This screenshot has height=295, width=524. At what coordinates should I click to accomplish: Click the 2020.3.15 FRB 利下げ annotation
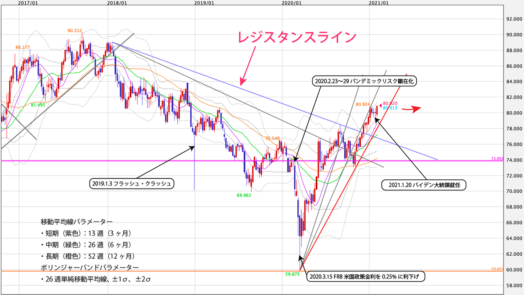[x=365, y=277]
